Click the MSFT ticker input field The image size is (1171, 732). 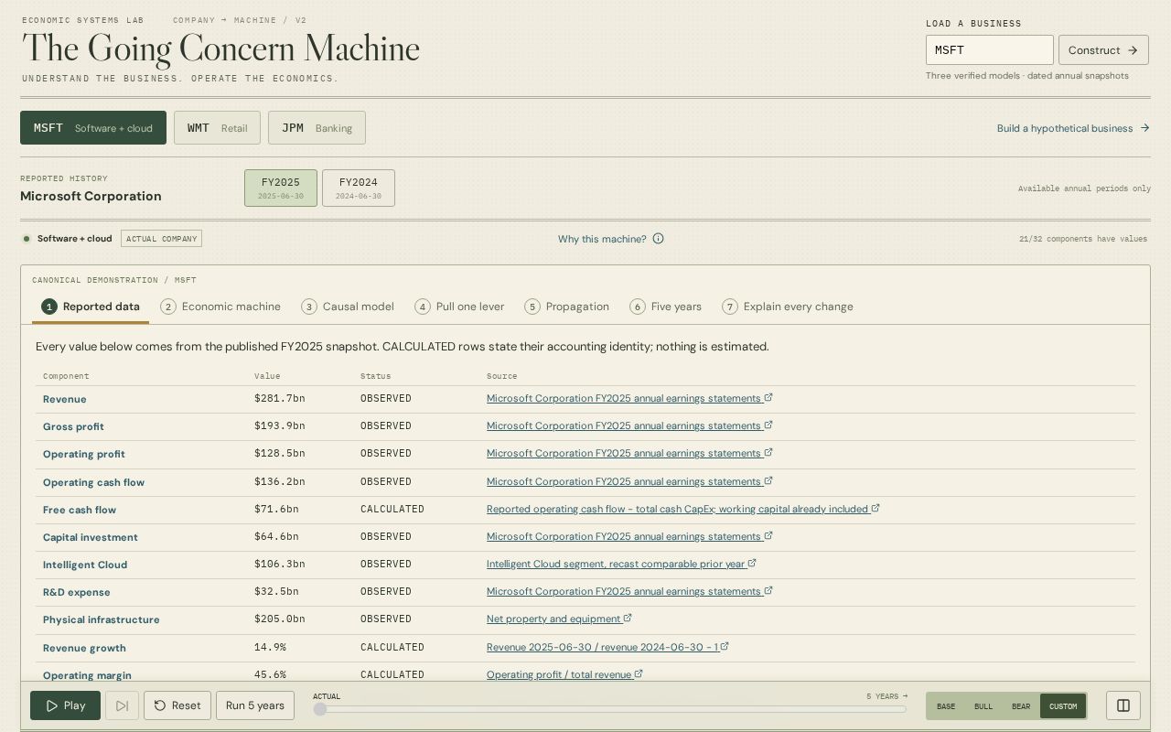tap(990, 50)
